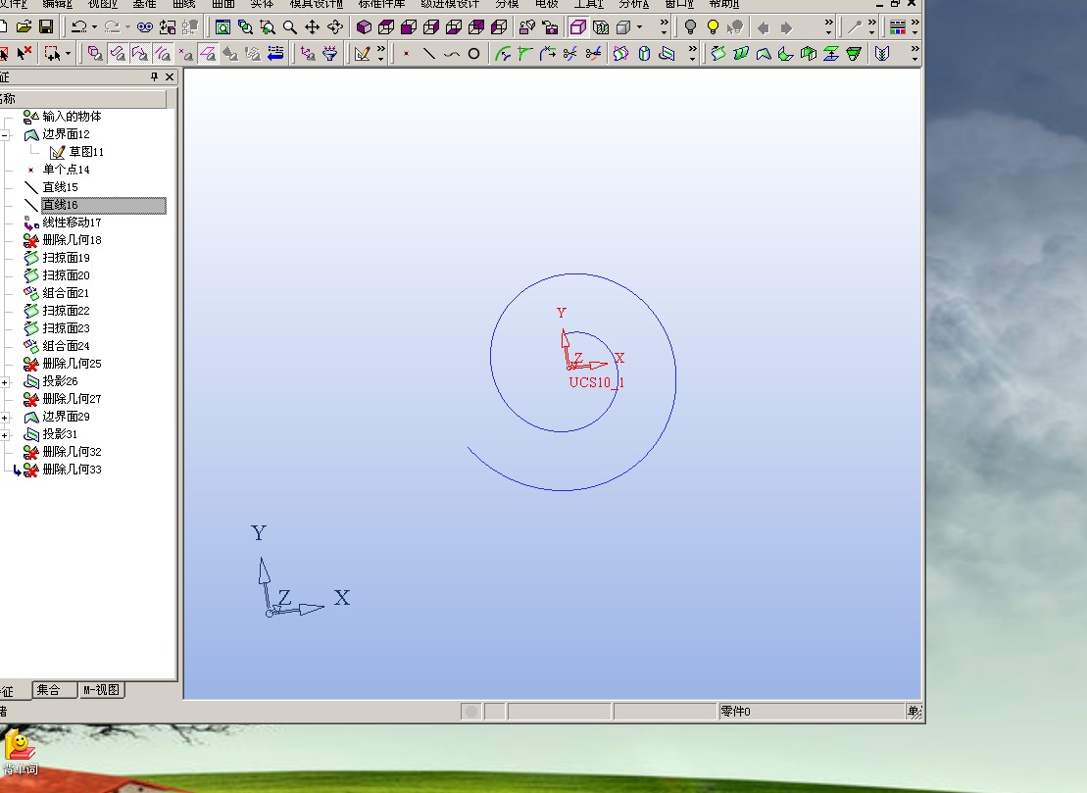Viewport: 1087px width, 793px height.
Task: Toggle the plane selection filter
Action: [207, 53]
